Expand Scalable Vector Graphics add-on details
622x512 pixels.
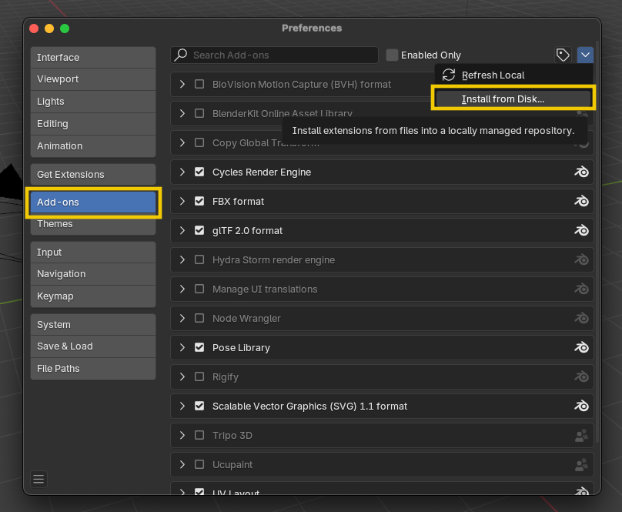point(182,406)
